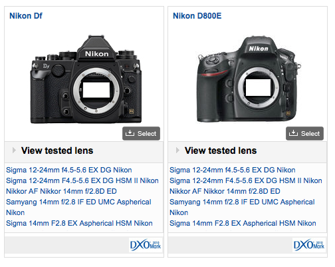Viewport: 335px width, 267px height.
Task: Collapse View tested lens arrow under Nikon D800E
Action: click(177, 150)
